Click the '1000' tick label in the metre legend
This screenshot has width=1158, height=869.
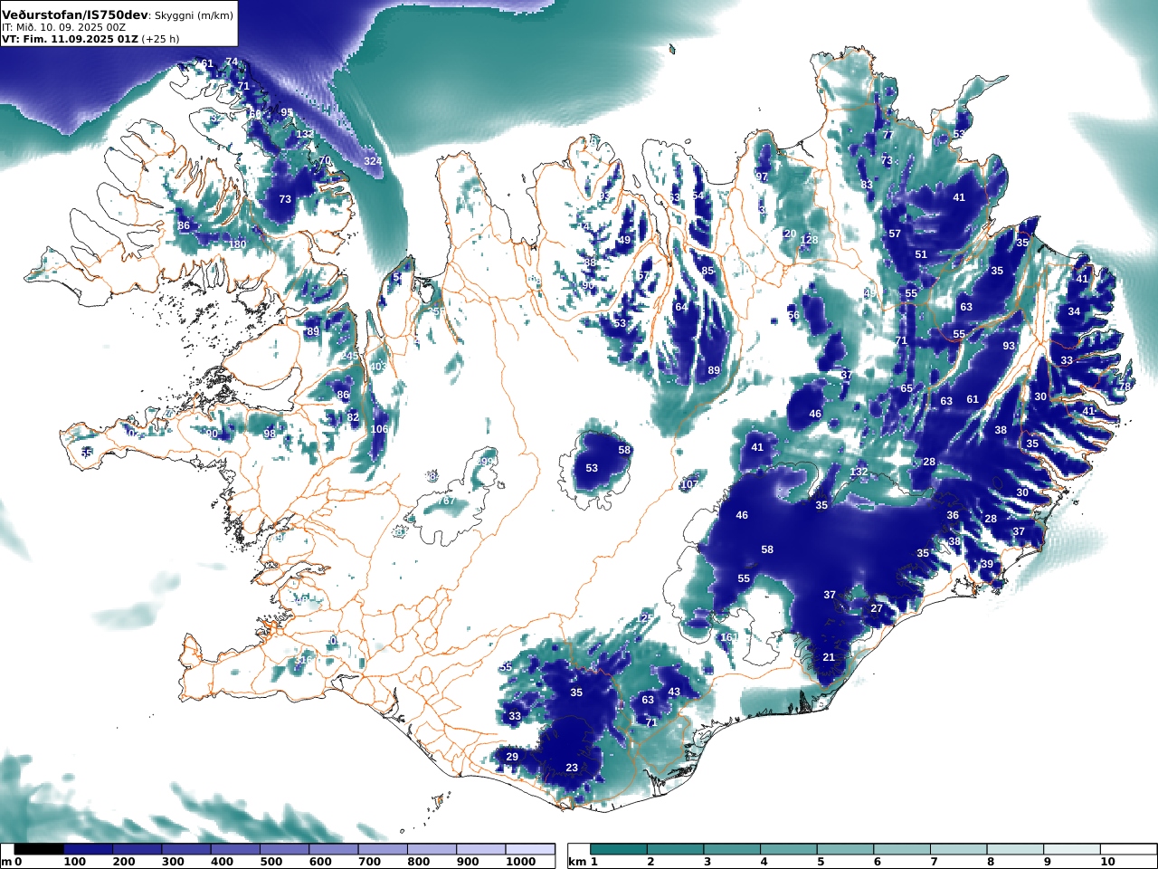(x=520, y=862)
